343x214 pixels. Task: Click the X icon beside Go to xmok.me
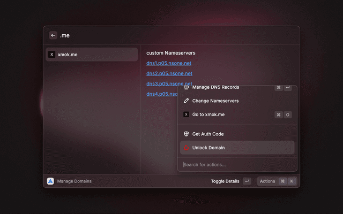[x=186, y=114]
